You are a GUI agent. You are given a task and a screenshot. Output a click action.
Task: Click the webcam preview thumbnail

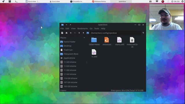tap(166, 17)
